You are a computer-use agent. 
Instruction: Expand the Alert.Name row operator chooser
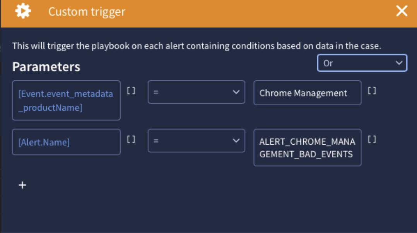point(237,140)
